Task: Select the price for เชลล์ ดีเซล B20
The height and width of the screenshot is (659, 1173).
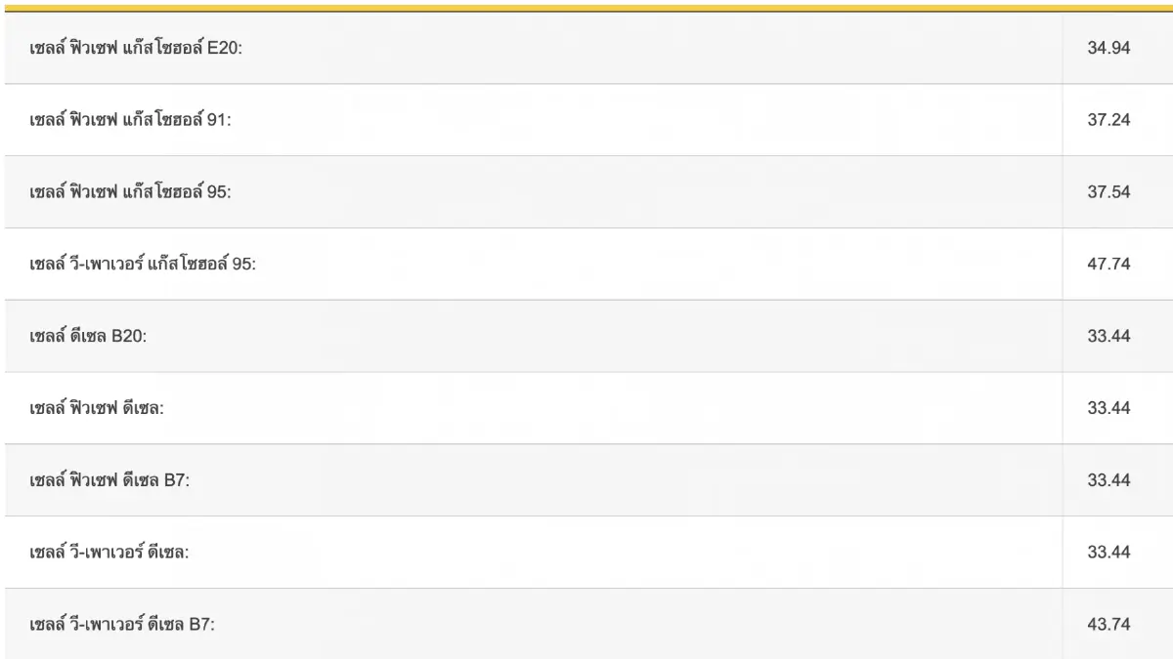Action: pos(1108,336)
